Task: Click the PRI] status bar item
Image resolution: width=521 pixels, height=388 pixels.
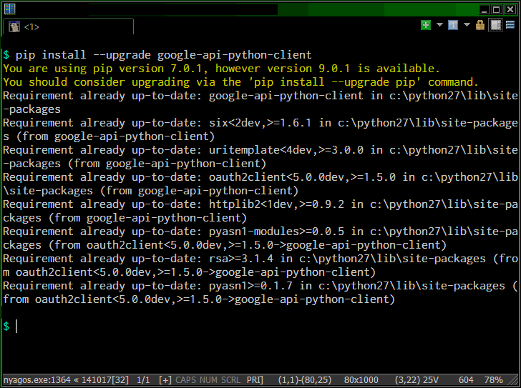Action: [x=255, y=380]
